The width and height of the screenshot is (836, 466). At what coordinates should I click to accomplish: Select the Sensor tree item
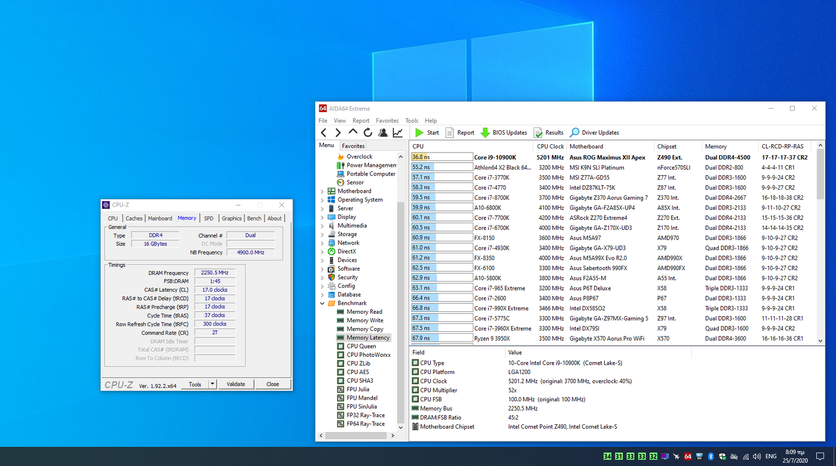click(355, 182)
